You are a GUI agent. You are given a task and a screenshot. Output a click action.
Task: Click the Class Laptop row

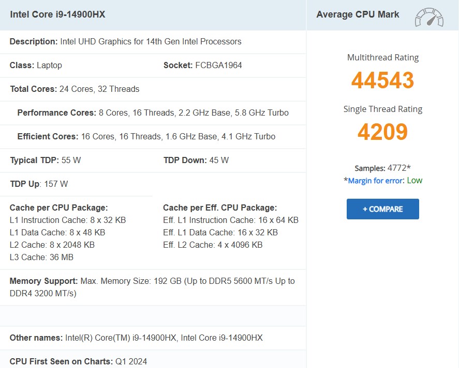pyautogui.click(x=36, y=66)
